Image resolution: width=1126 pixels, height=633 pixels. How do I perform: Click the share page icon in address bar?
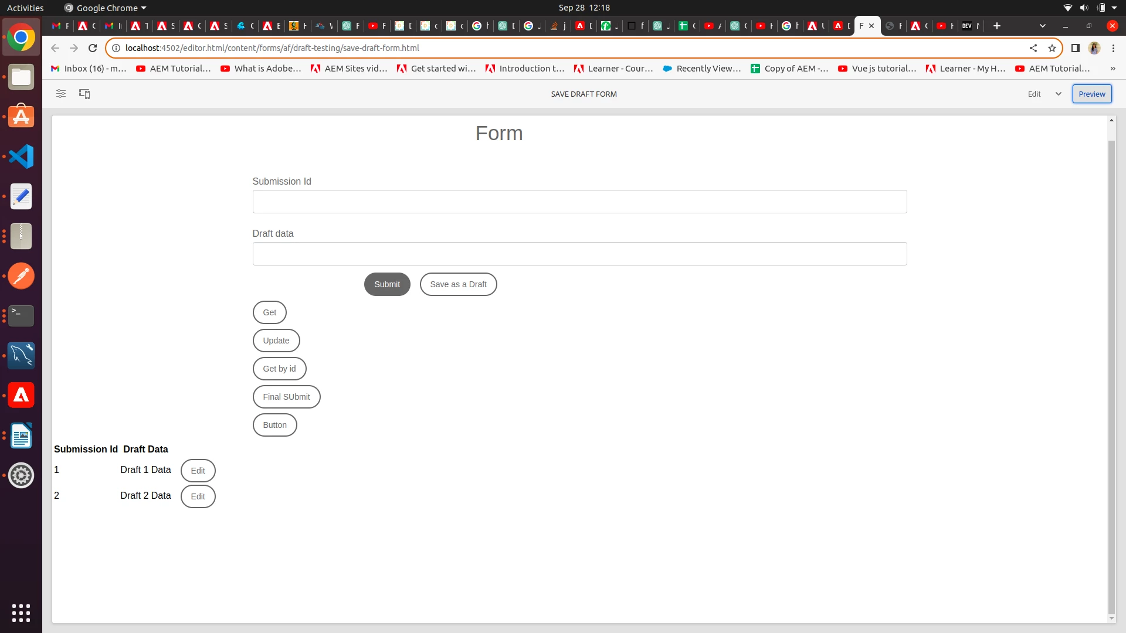(x=1033, y=48)
